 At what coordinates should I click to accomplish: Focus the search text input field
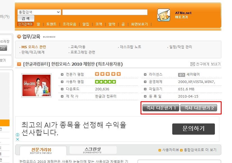click(105, 12)
